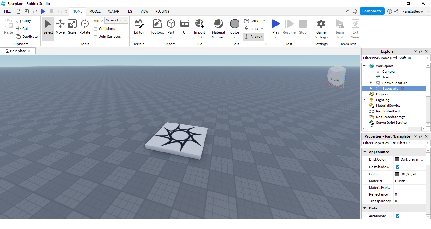Open the Mode Geometric dropdown
Screen dimensions: 431x229
tap(116, 20)
